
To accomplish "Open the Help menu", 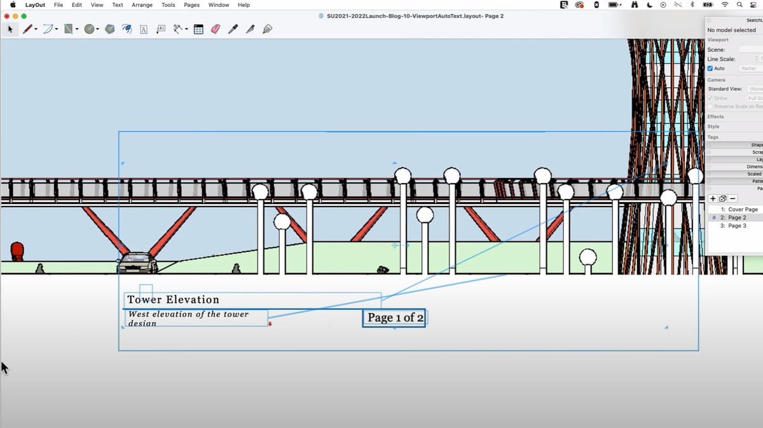I will 244,4.
